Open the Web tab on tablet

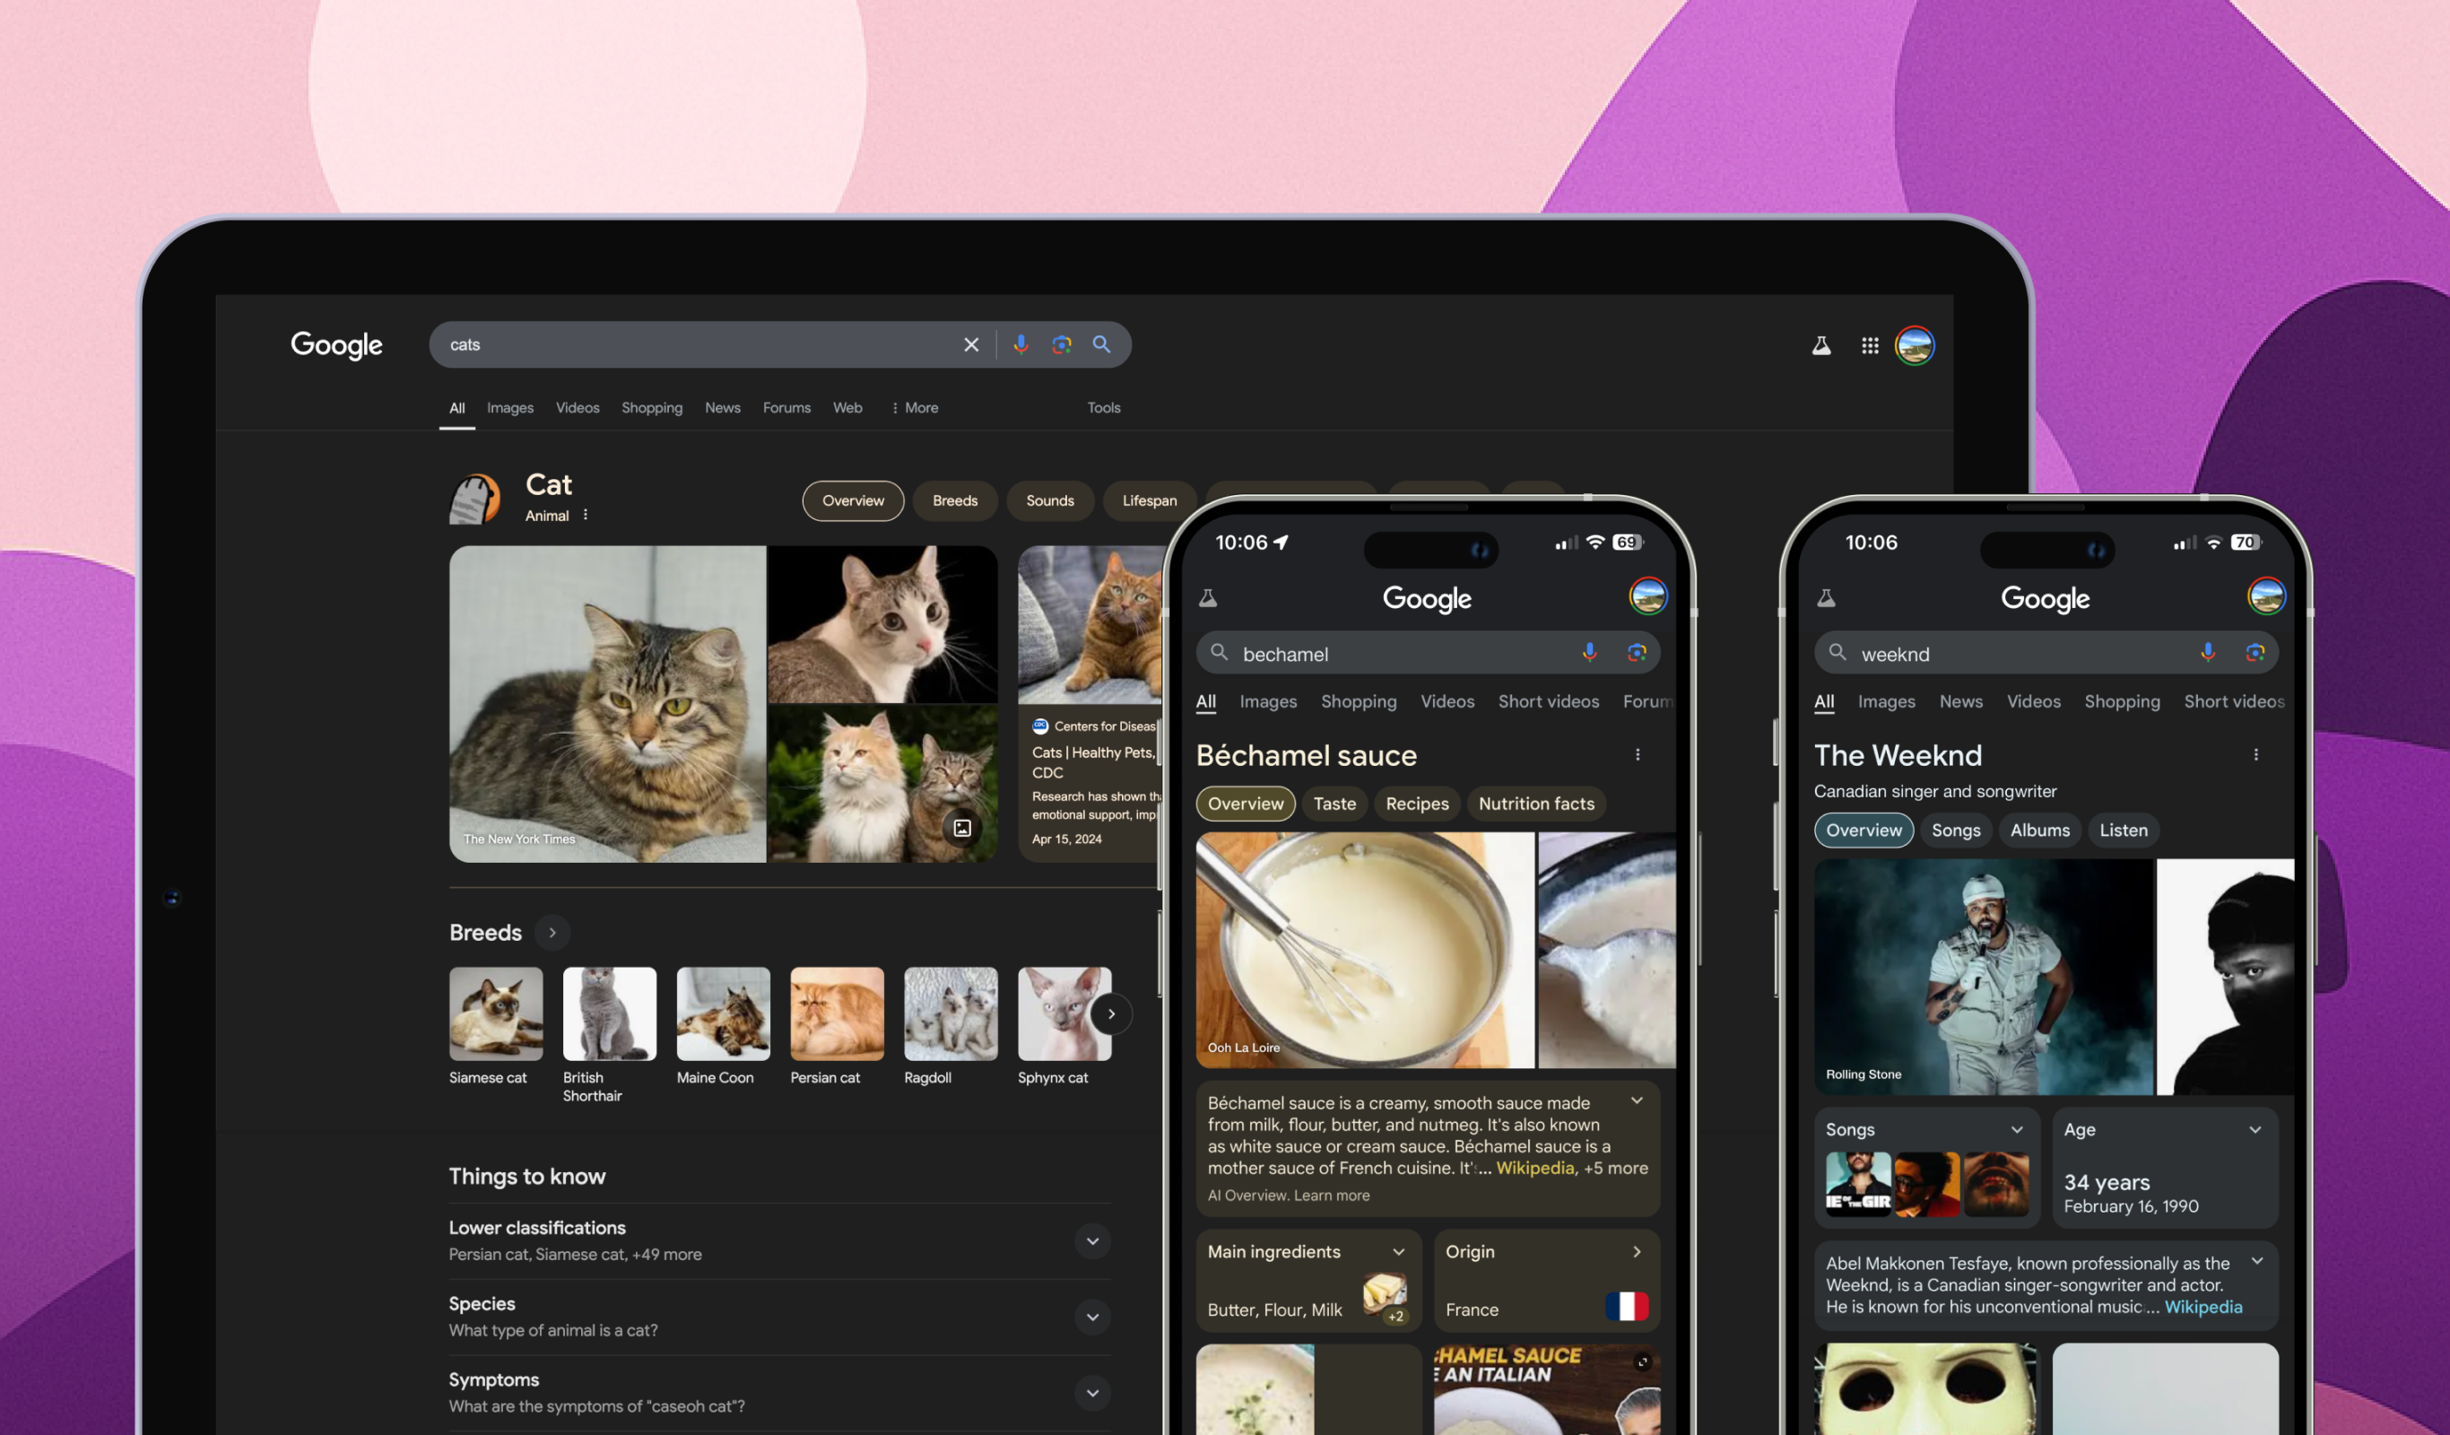click(x=847, y=408)
